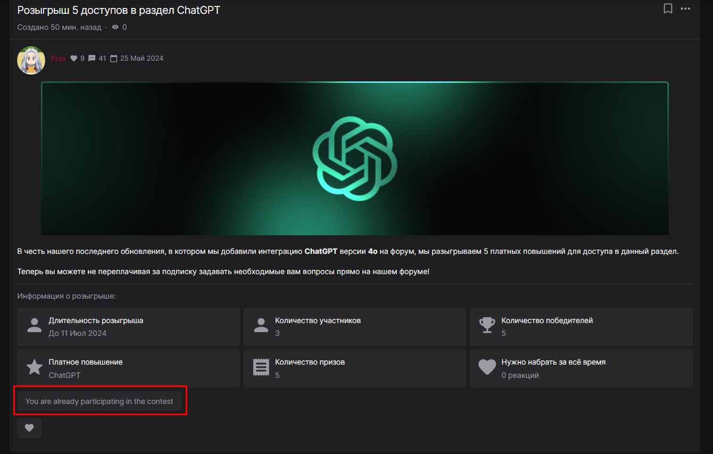Click the trophy icon for Количество победителей

tap(487, 326)
